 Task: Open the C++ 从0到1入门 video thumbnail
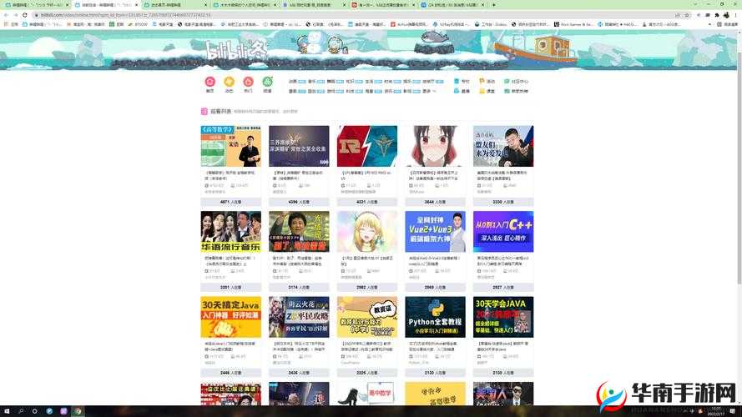pyautogui.click(x=503, y=231)
